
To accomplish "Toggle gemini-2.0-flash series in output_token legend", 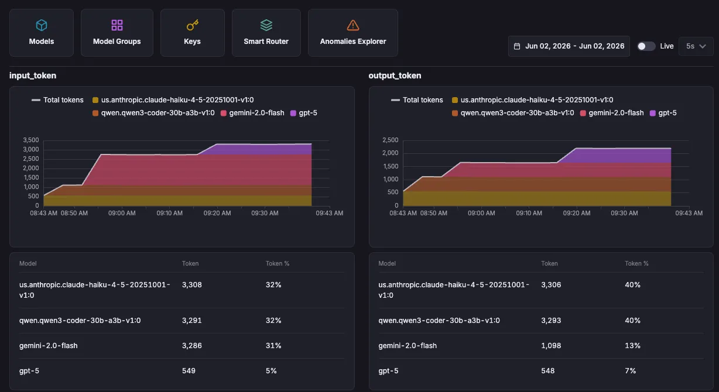I will tap(612, 113).
